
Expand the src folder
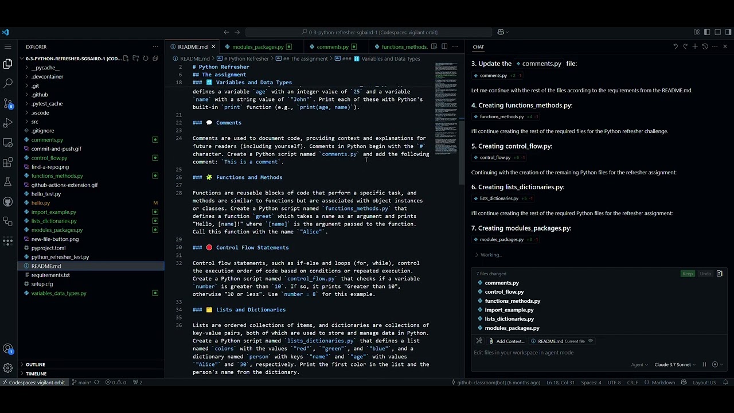35,122
